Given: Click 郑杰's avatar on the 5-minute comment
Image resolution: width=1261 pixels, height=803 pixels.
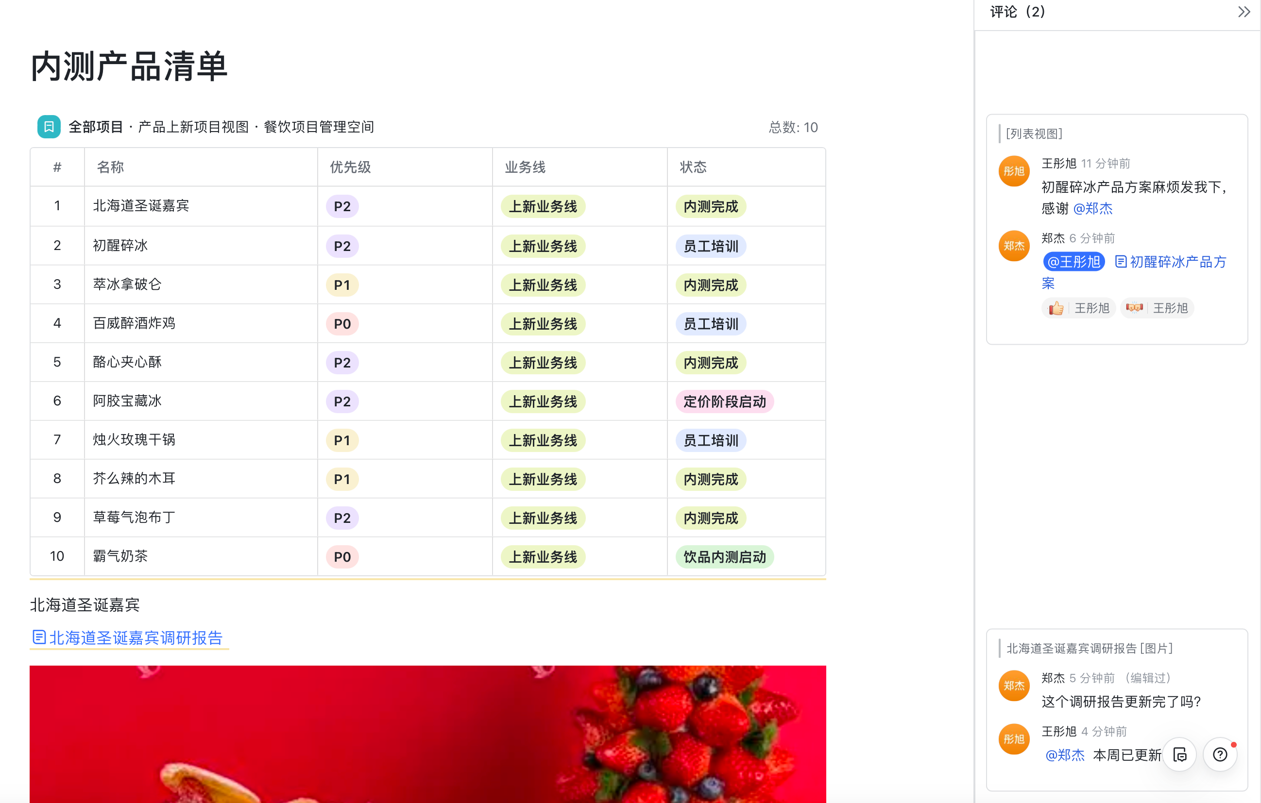Looking at the screenshot, I should [1014, 686].
